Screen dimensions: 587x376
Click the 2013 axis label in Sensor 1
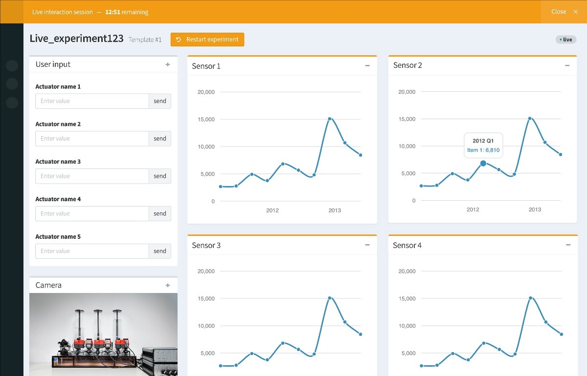tap(335, 210)
